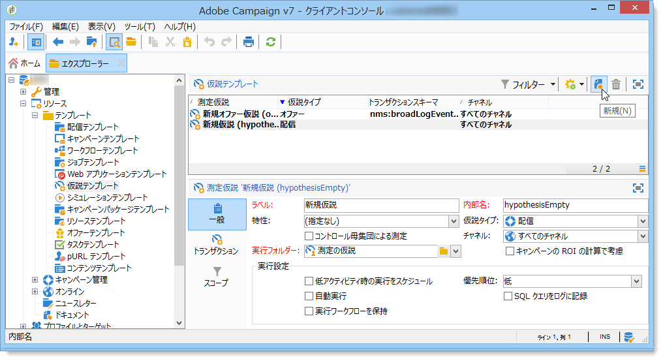Open the 優先順位 dropdown
The image size is (663, 361).
pyautogui.click(x=636, y=281)
